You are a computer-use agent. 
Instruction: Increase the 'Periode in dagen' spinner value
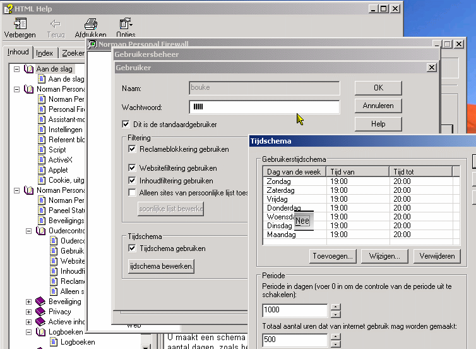click(335, 307)
